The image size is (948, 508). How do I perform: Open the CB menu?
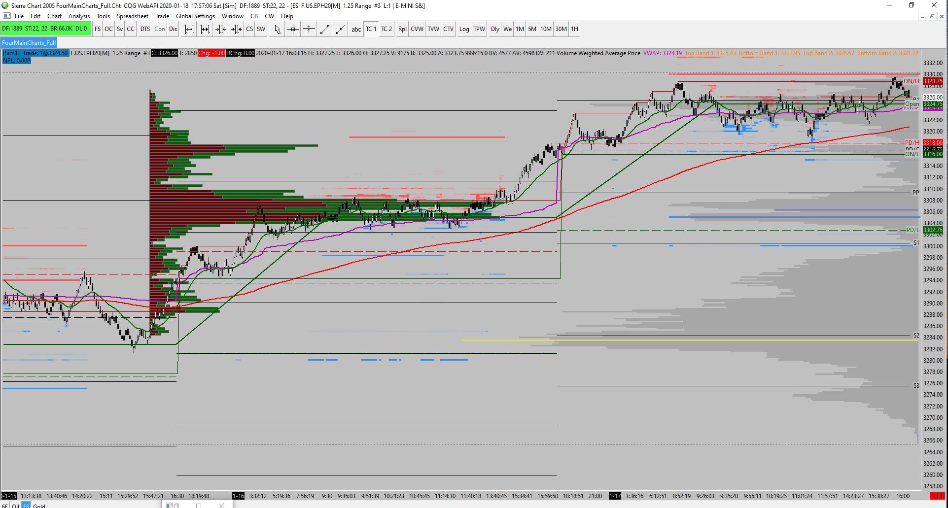click(x=254, y=16)
